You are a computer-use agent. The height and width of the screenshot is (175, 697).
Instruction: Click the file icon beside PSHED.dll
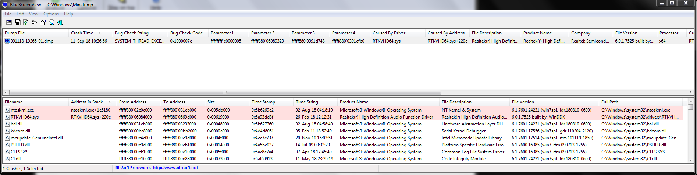[7, 145]
